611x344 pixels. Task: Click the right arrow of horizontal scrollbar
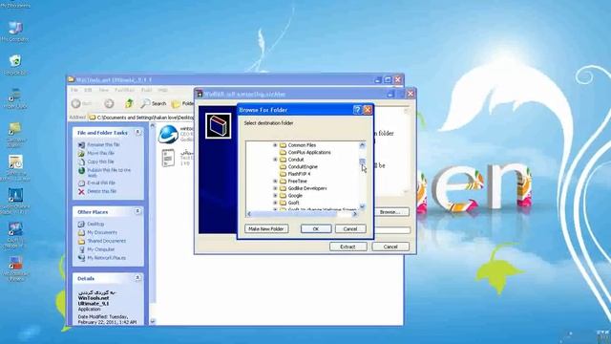[x=354, y=214]
